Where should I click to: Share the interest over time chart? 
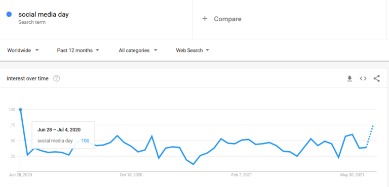(377, 78)
